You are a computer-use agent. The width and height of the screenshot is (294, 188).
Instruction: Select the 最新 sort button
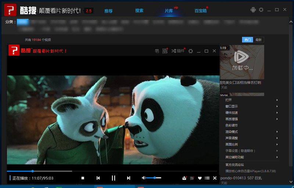(x=259, y=40)
